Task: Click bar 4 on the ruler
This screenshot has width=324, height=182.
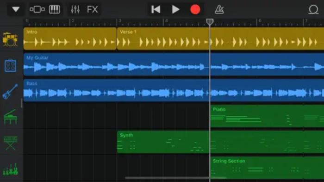Action: tap(166, 21)
